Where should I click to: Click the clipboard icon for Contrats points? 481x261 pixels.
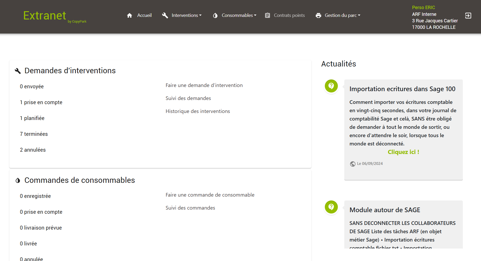coord(267,16)
